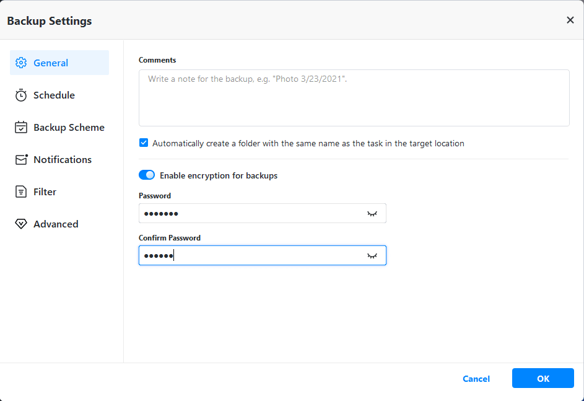The image size is (584, 401).
Task: Close the Backup Settings dialog
Action: click(x=570, y=20)
